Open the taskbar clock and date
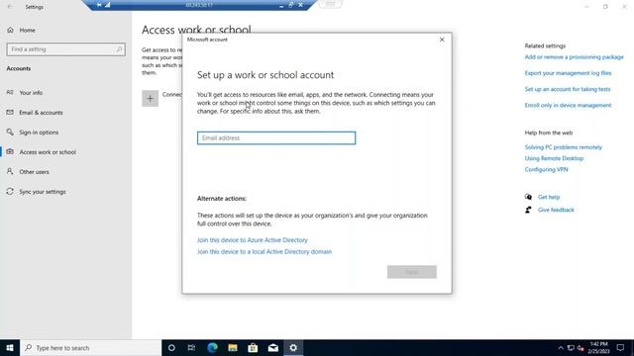Image resolution: width=634 pixels, height=356 pixels. [x=598, y=347]
